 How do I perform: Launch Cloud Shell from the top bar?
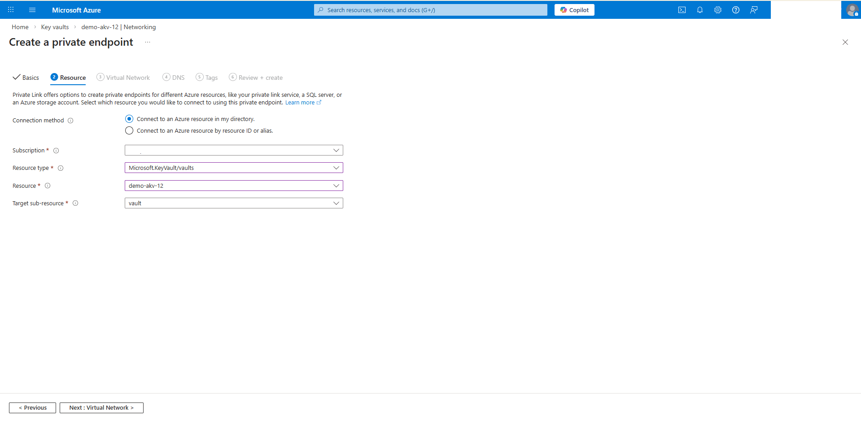pos(682,9)
